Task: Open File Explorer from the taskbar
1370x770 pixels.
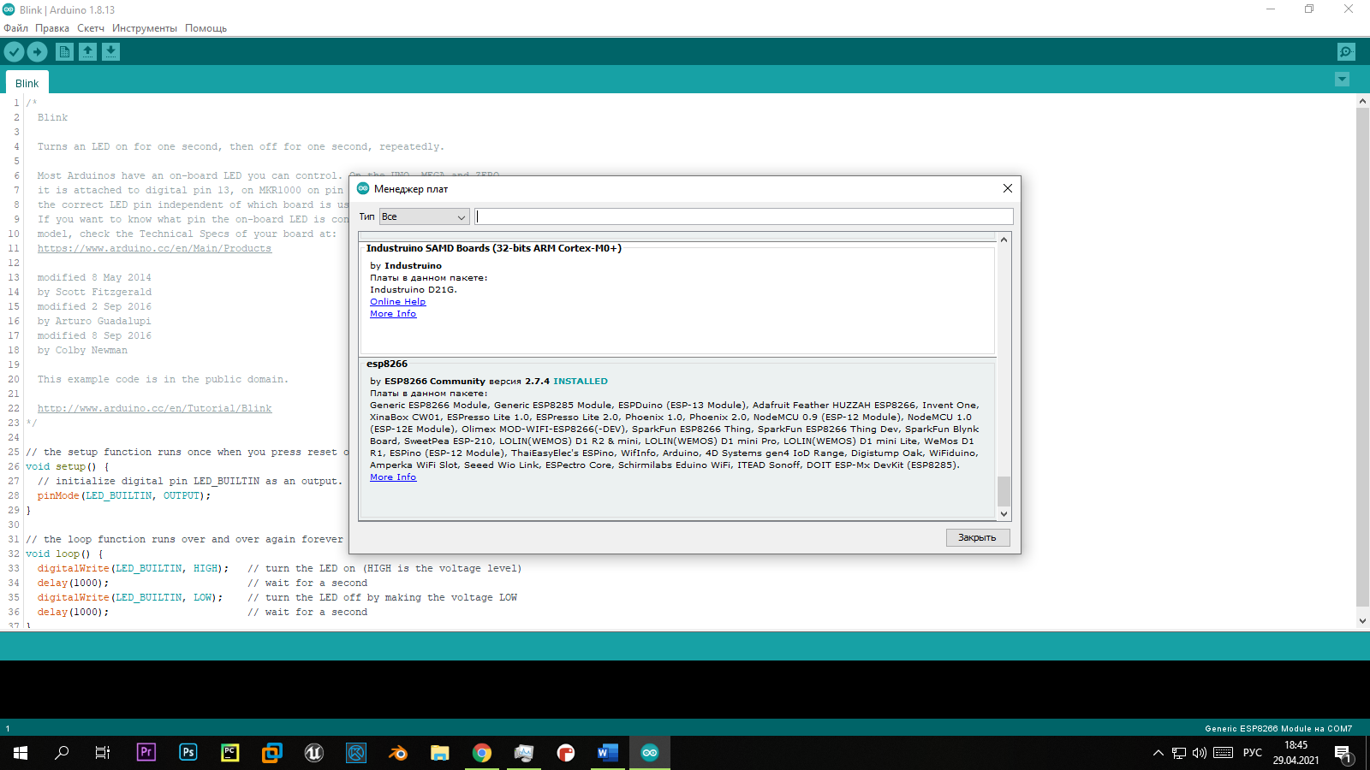Action: tap(440, 753)
